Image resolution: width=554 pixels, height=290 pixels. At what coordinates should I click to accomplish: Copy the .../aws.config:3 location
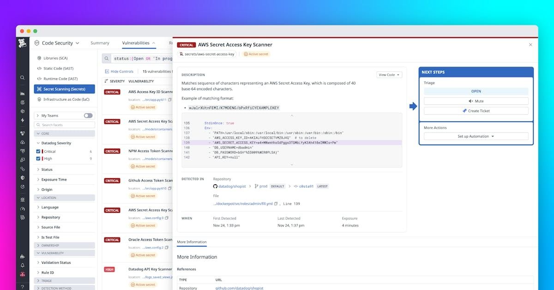(167, 218)
